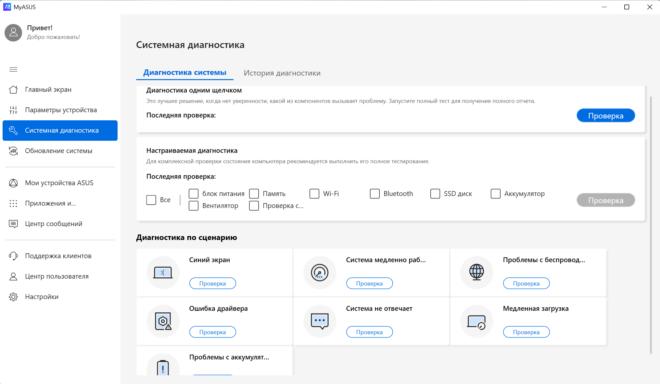Click Проверка under Медленная загрузка
Viewport: 660px width, 384px height.
coord(527,332)
